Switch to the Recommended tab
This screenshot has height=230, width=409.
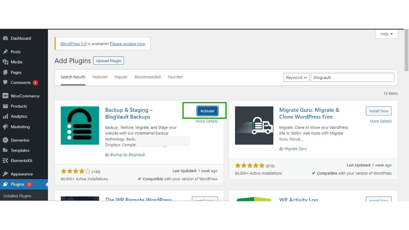tap(147, 77)
